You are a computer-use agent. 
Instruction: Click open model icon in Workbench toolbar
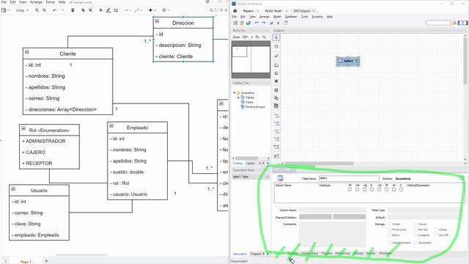(x=242, y=23)
